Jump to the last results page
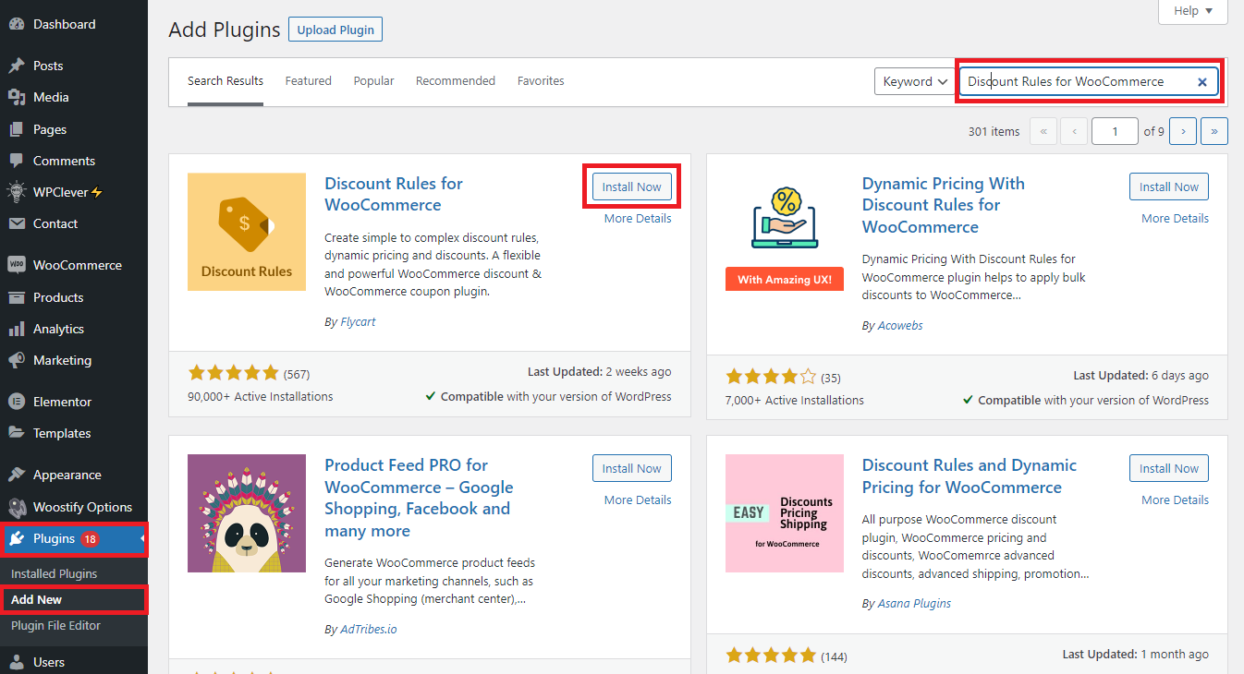The image size is (1244, 674). pyautogui.click(x=1214, y=131)
